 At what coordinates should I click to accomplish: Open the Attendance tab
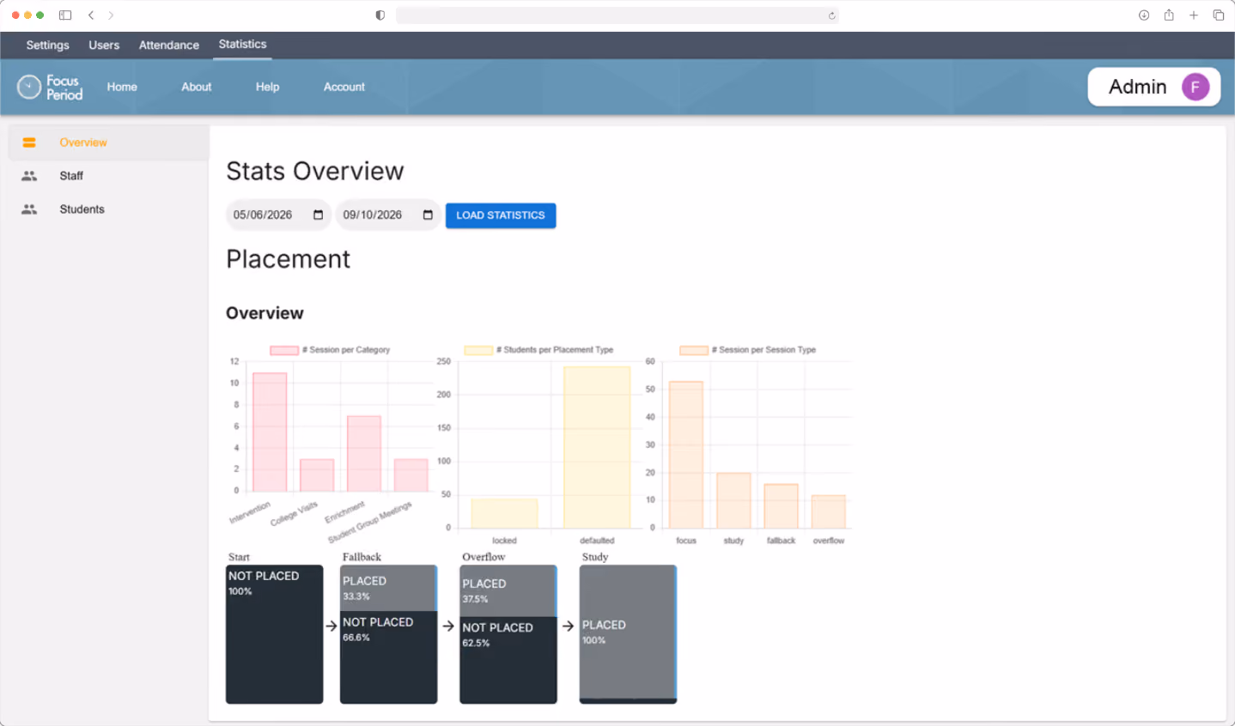(169, 45)
